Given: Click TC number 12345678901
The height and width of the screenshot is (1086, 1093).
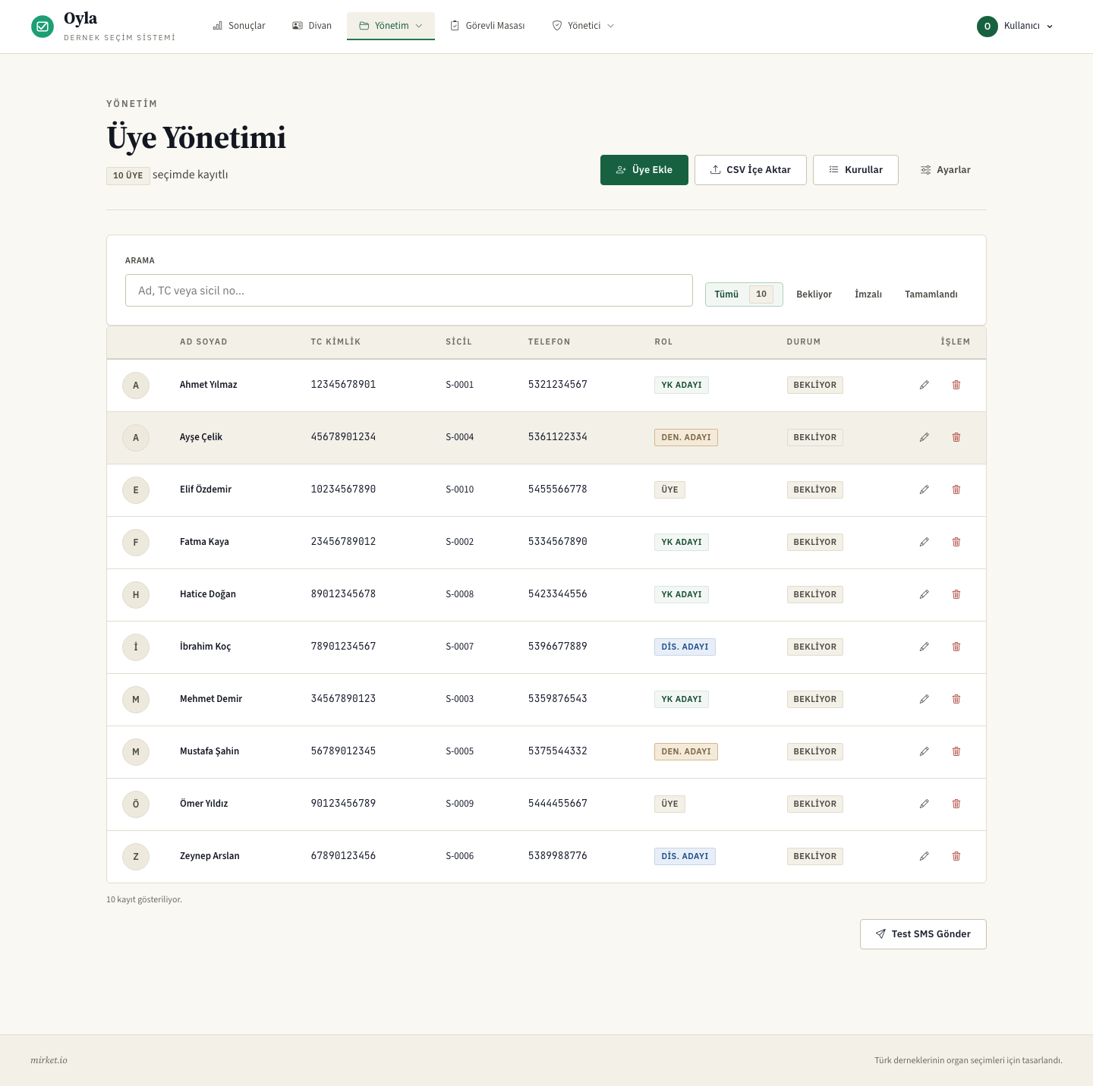Looking at the screenshot, I should pyautogui.click(x=343, y=385).
